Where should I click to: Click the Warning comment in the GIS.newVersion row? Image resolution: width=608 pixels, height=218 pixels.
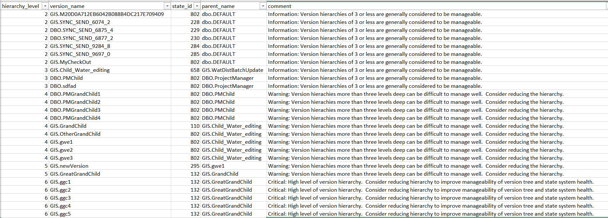pyautogui.click(x=437, y=166)
